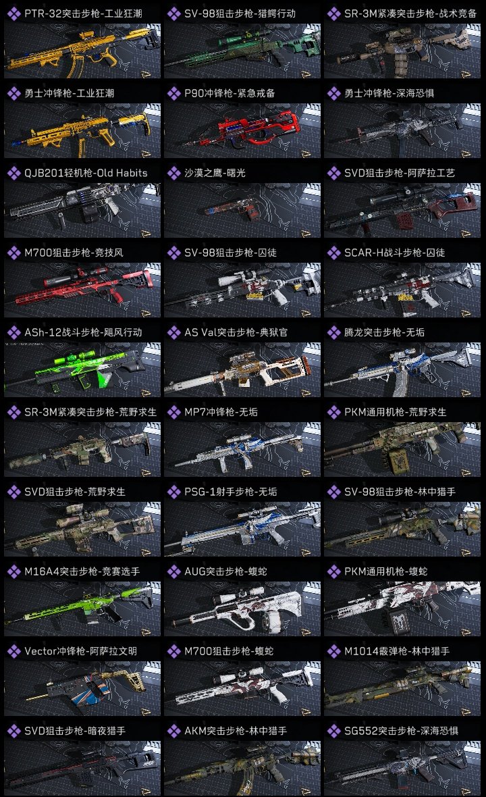The height and width of the screenshot is (797, 486).
Task: Open the M1014霰弹枪-林中猎手 camo skin thumbnail
Action: (x=402, y=689)
